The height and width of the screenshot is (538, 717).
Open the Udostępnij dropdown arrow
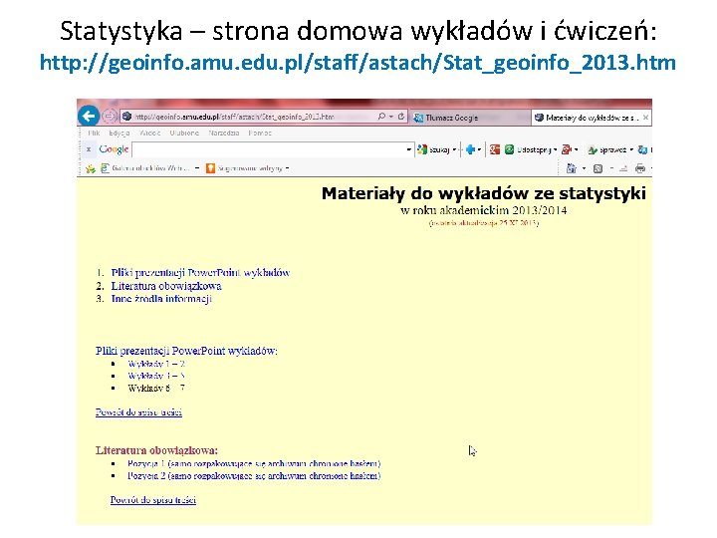[x=555, y=149]
